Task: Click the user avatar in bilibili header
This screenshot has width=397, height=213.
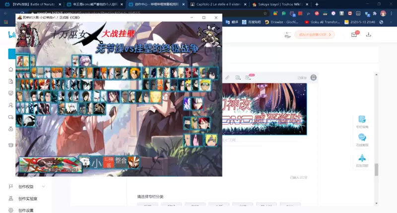Action: point(287,35)
